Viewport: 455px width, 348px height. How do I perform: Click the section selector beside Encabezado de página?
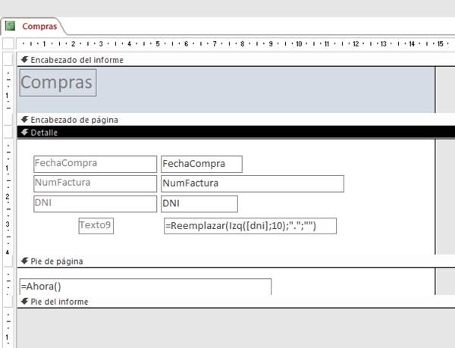coord(8,120)
